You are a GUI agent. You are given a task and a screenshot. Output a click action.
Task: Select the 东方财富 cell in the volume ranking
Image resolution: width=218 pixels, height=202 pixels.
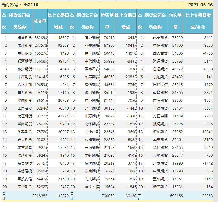(x=24, y=147)
